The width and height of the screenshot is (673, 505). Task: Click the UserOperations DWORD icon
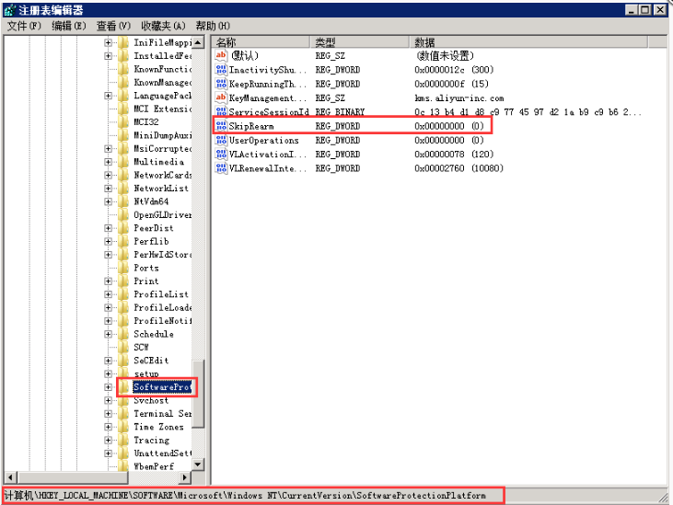pos(220,140)
